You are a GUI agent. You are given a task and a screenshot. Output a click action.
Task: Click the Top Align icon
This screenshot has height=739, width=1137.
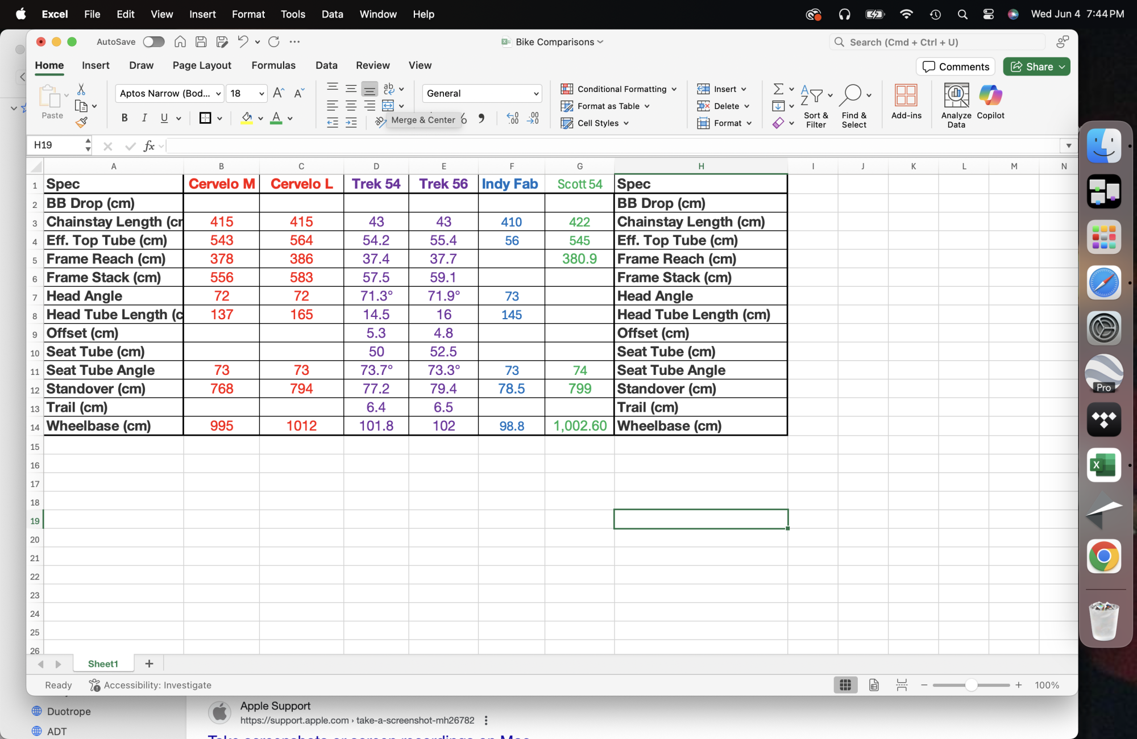tap(333, 88)
